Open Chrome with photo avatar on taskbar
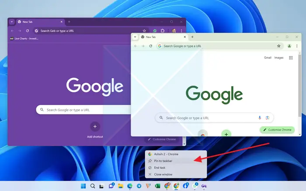The image size is (306, 191). pyautogui.click(x=167, y=186)
